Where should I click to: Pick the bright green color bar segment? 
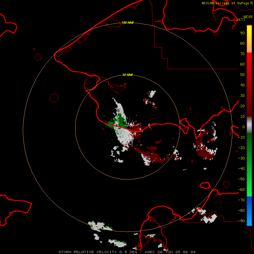(249, 189)
